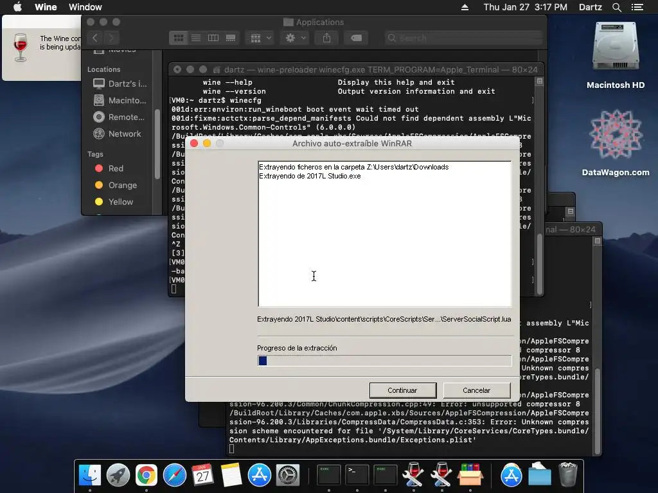Viewport: 658px width, 493px height.
Task: Open Notes from the Dock
Action: click(x=231, y=475)
